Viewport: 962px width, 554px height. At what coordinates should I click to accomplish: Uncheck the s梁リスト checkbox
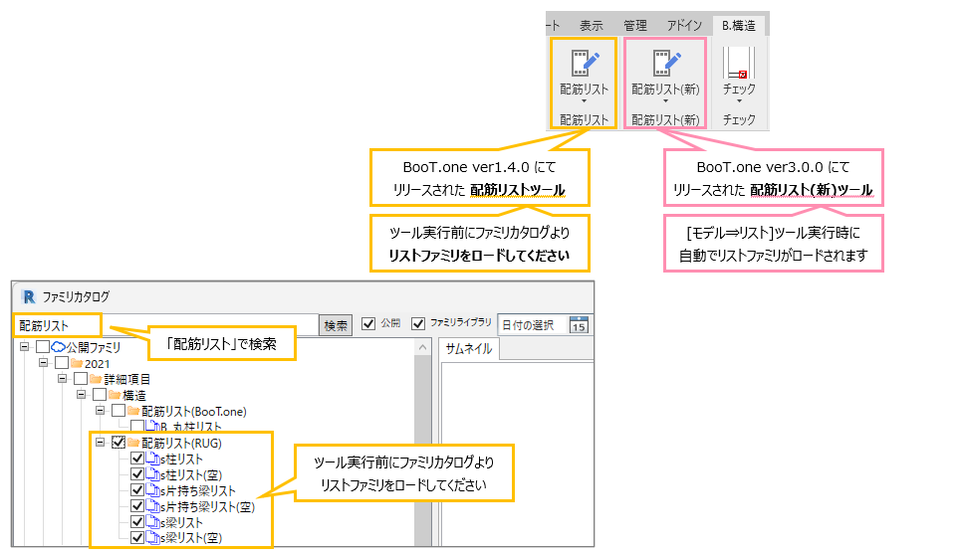pyautogui.click(x=137, y=522)
